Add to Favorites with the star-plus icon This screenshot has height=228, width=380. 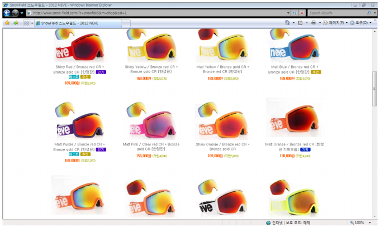(x=16, y=23)
